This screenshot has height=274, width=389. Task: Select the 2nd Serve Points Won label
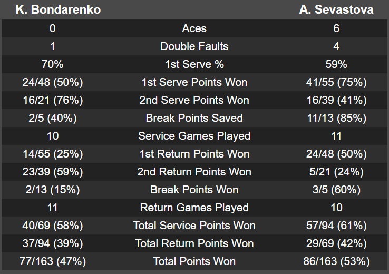[194, 100]
